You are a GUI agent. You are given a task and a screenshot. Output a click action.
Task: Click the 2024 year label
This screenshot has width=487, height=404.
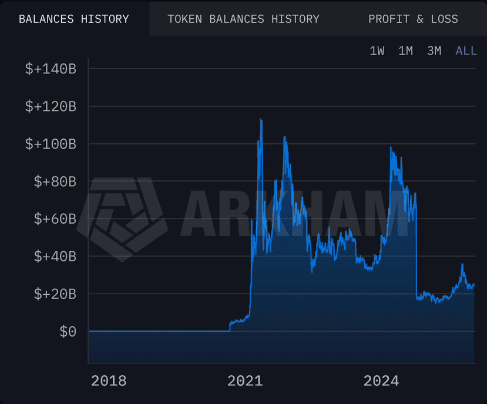pos(381,381)
